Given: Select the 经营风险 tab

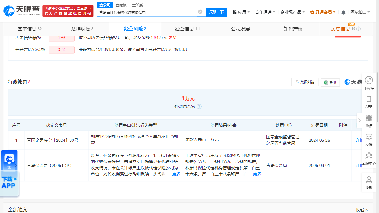Looking at the screenshot, I should [135, 29].
